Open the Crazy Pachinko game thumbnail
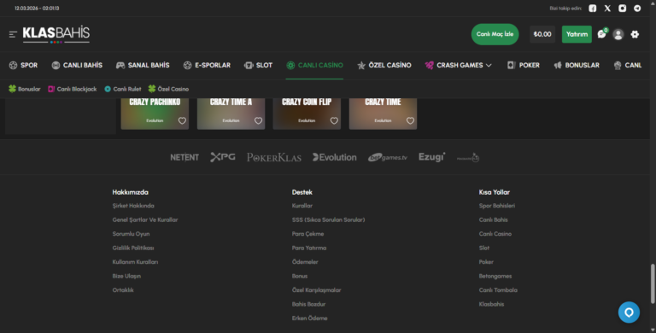 point(155,114)
